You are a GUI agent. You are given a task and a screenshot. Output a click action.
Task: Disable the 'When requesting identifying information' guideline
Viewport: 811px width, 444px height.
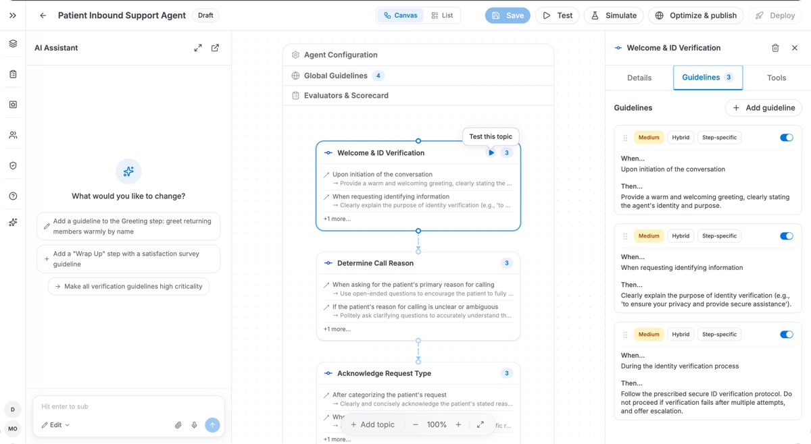pos(787,236)
